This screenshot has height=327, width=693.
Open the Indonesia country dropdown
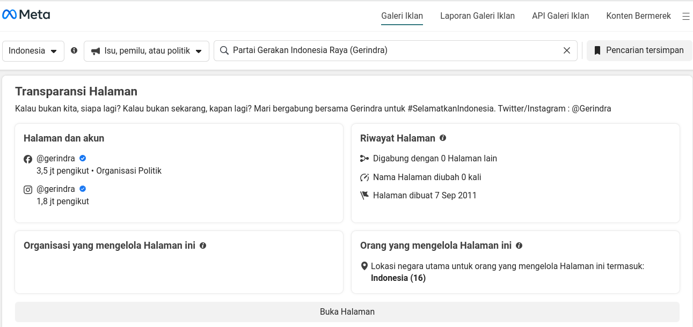click(33, 51)
